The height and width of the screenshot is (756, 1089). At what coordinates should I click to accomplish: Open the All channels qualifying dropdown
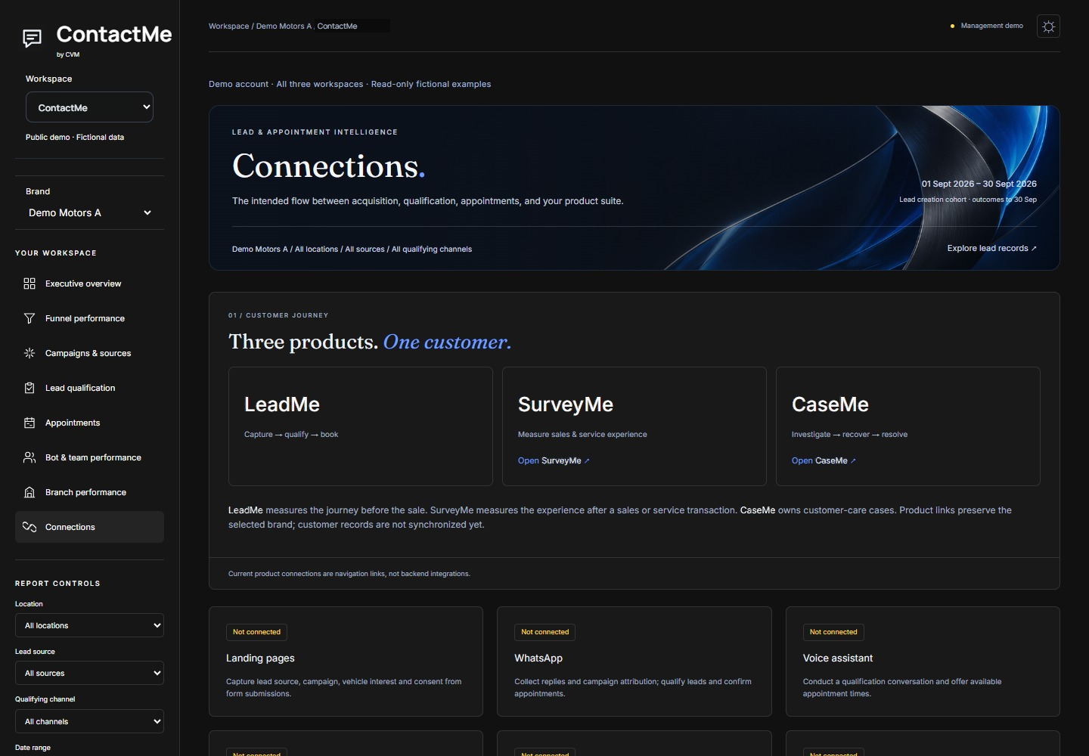click(89, 721)
